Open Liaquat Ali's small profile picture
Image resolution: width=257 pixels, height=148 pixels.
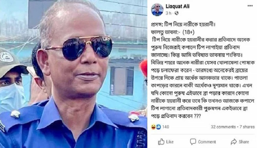pyautogui.click(x=157, y=10)
